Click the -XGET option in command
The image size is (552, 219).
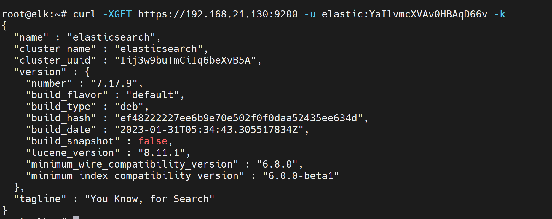click(x=117, y=14)
